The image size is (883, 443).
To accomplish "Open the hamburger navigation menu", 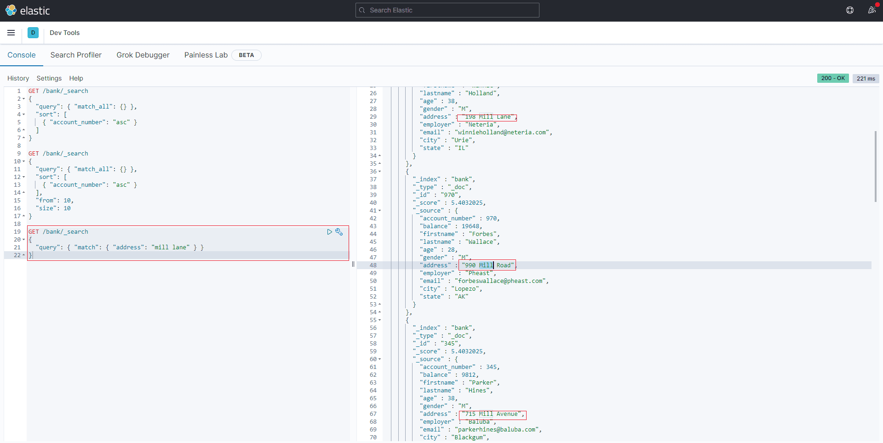I will (x=11, y=33).
